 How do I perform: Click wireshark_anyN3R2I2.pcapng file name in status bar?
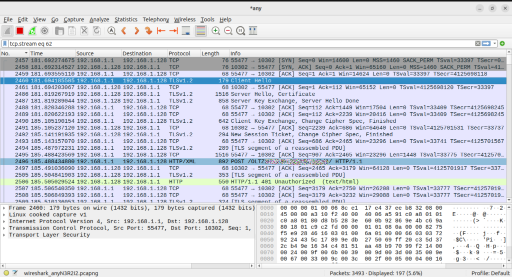coord(61,273)
